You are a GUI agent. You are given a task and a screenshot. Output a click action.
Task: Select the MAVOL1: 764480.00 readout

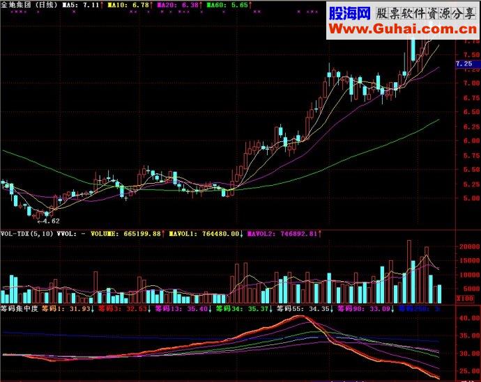coord(204,234)
